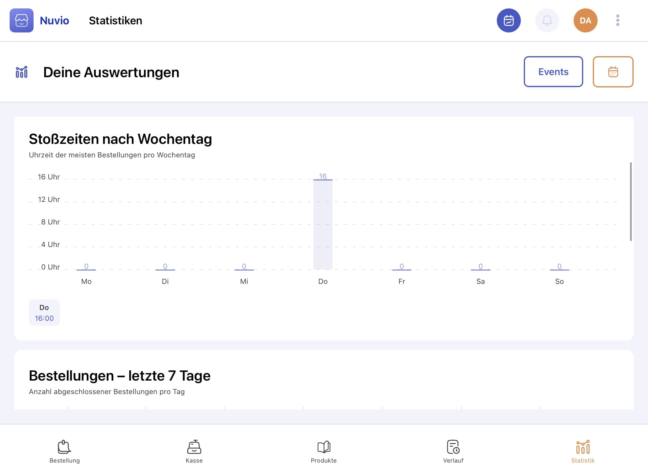Click the Fr weekday label
The width and height of the screenshot is (648, 474).
click(x=402, y=281)
